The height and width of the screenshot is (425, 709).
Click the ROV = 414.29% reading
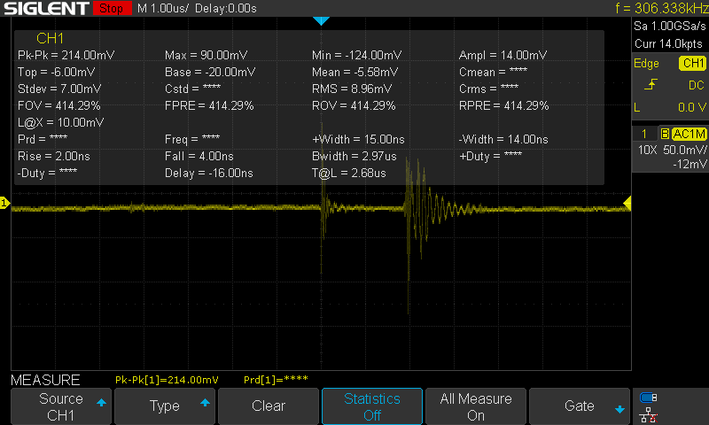(354, 105)
